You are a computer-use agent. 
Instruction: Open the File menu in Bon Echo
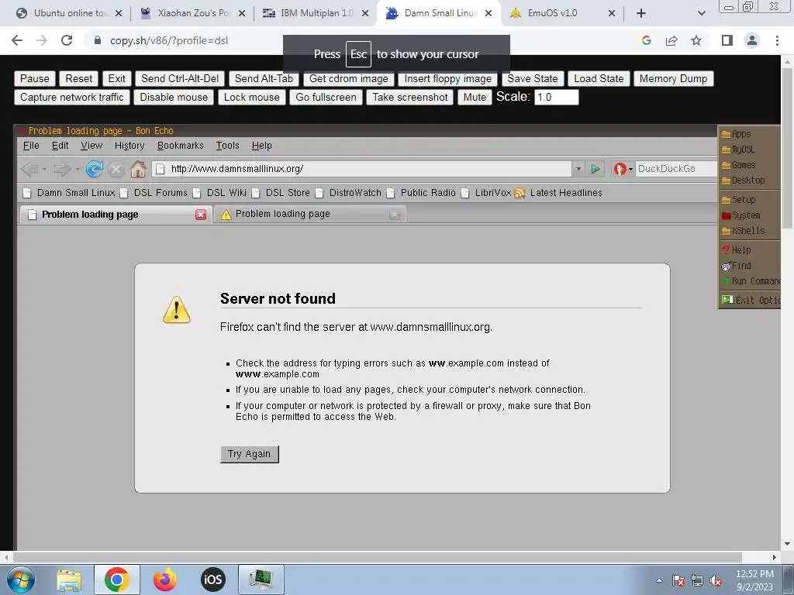coord(31,146)
